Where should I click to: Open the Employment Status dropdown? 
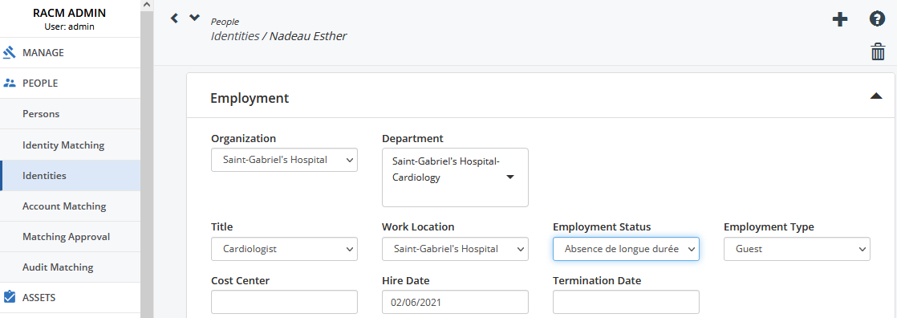(626, 249)
